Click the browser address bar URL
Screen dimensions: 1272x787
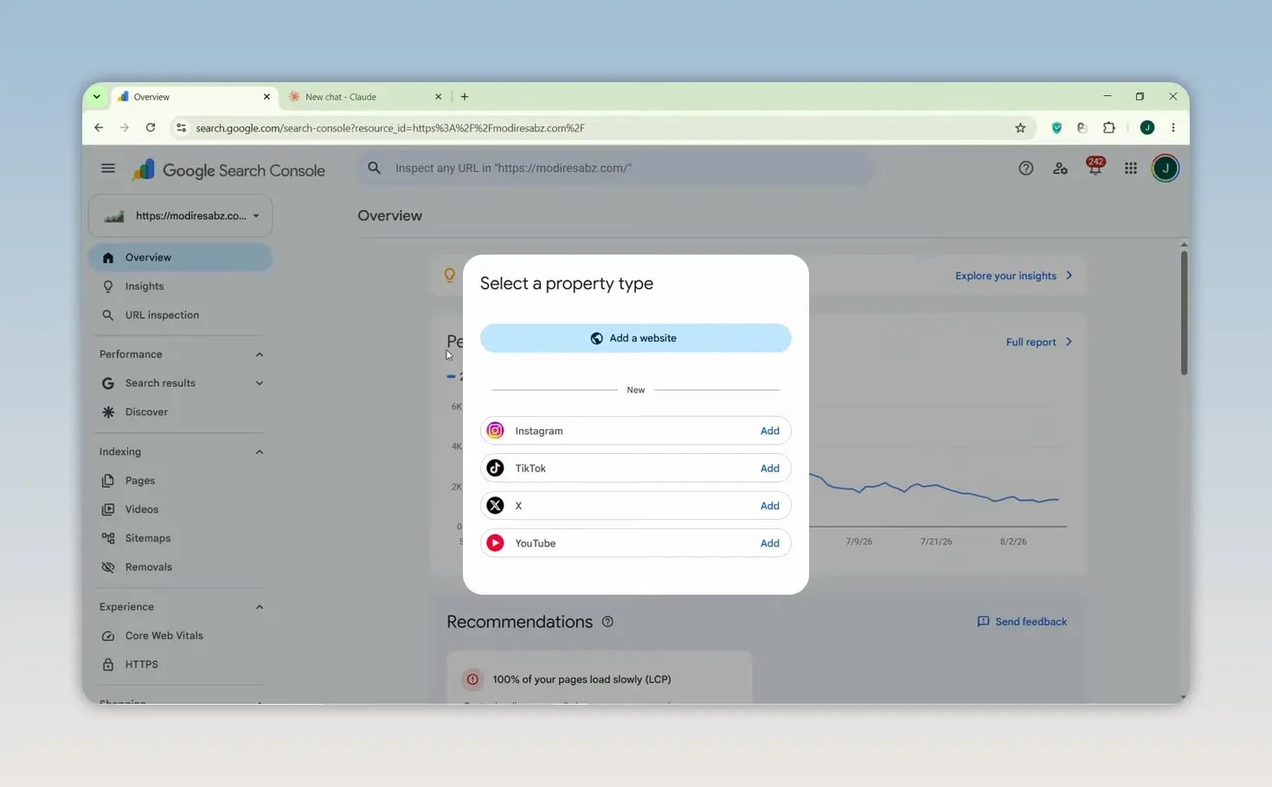pyautogui.click(x=390, y=128)
